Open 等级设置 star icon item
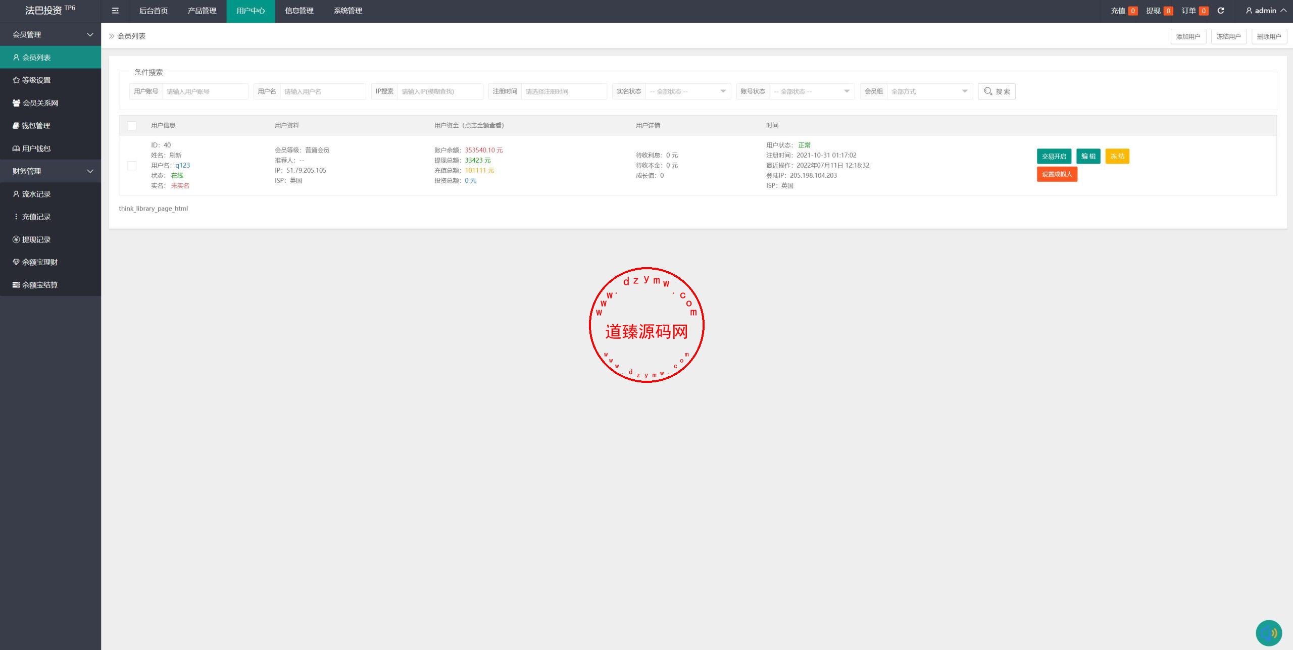Viewport: 1293px width, 650px height. pos(51,80)
